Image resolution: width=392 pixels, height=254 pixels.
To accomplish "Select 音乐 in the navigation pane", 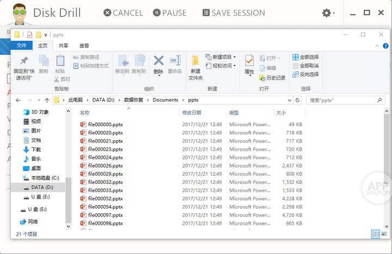I will pos(32,159).
